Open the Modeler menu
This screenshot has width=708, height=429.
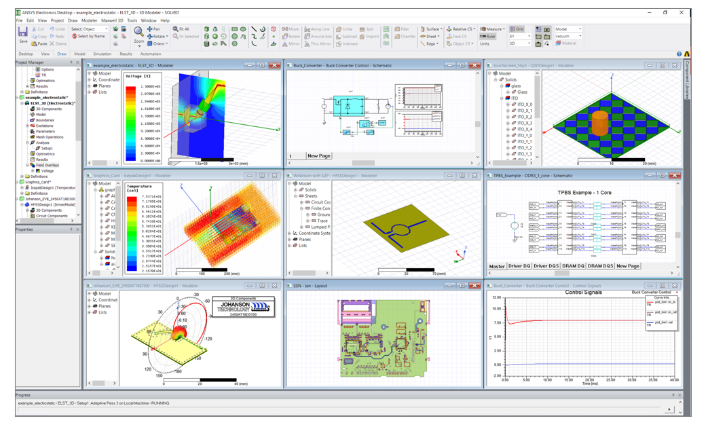pyautogui.click(x=89, y=20)
